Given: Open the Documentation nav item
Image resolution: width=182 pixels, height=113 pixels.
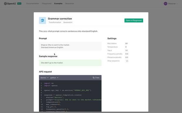Looking at the screenshot, I should click(x=33, y=4).
